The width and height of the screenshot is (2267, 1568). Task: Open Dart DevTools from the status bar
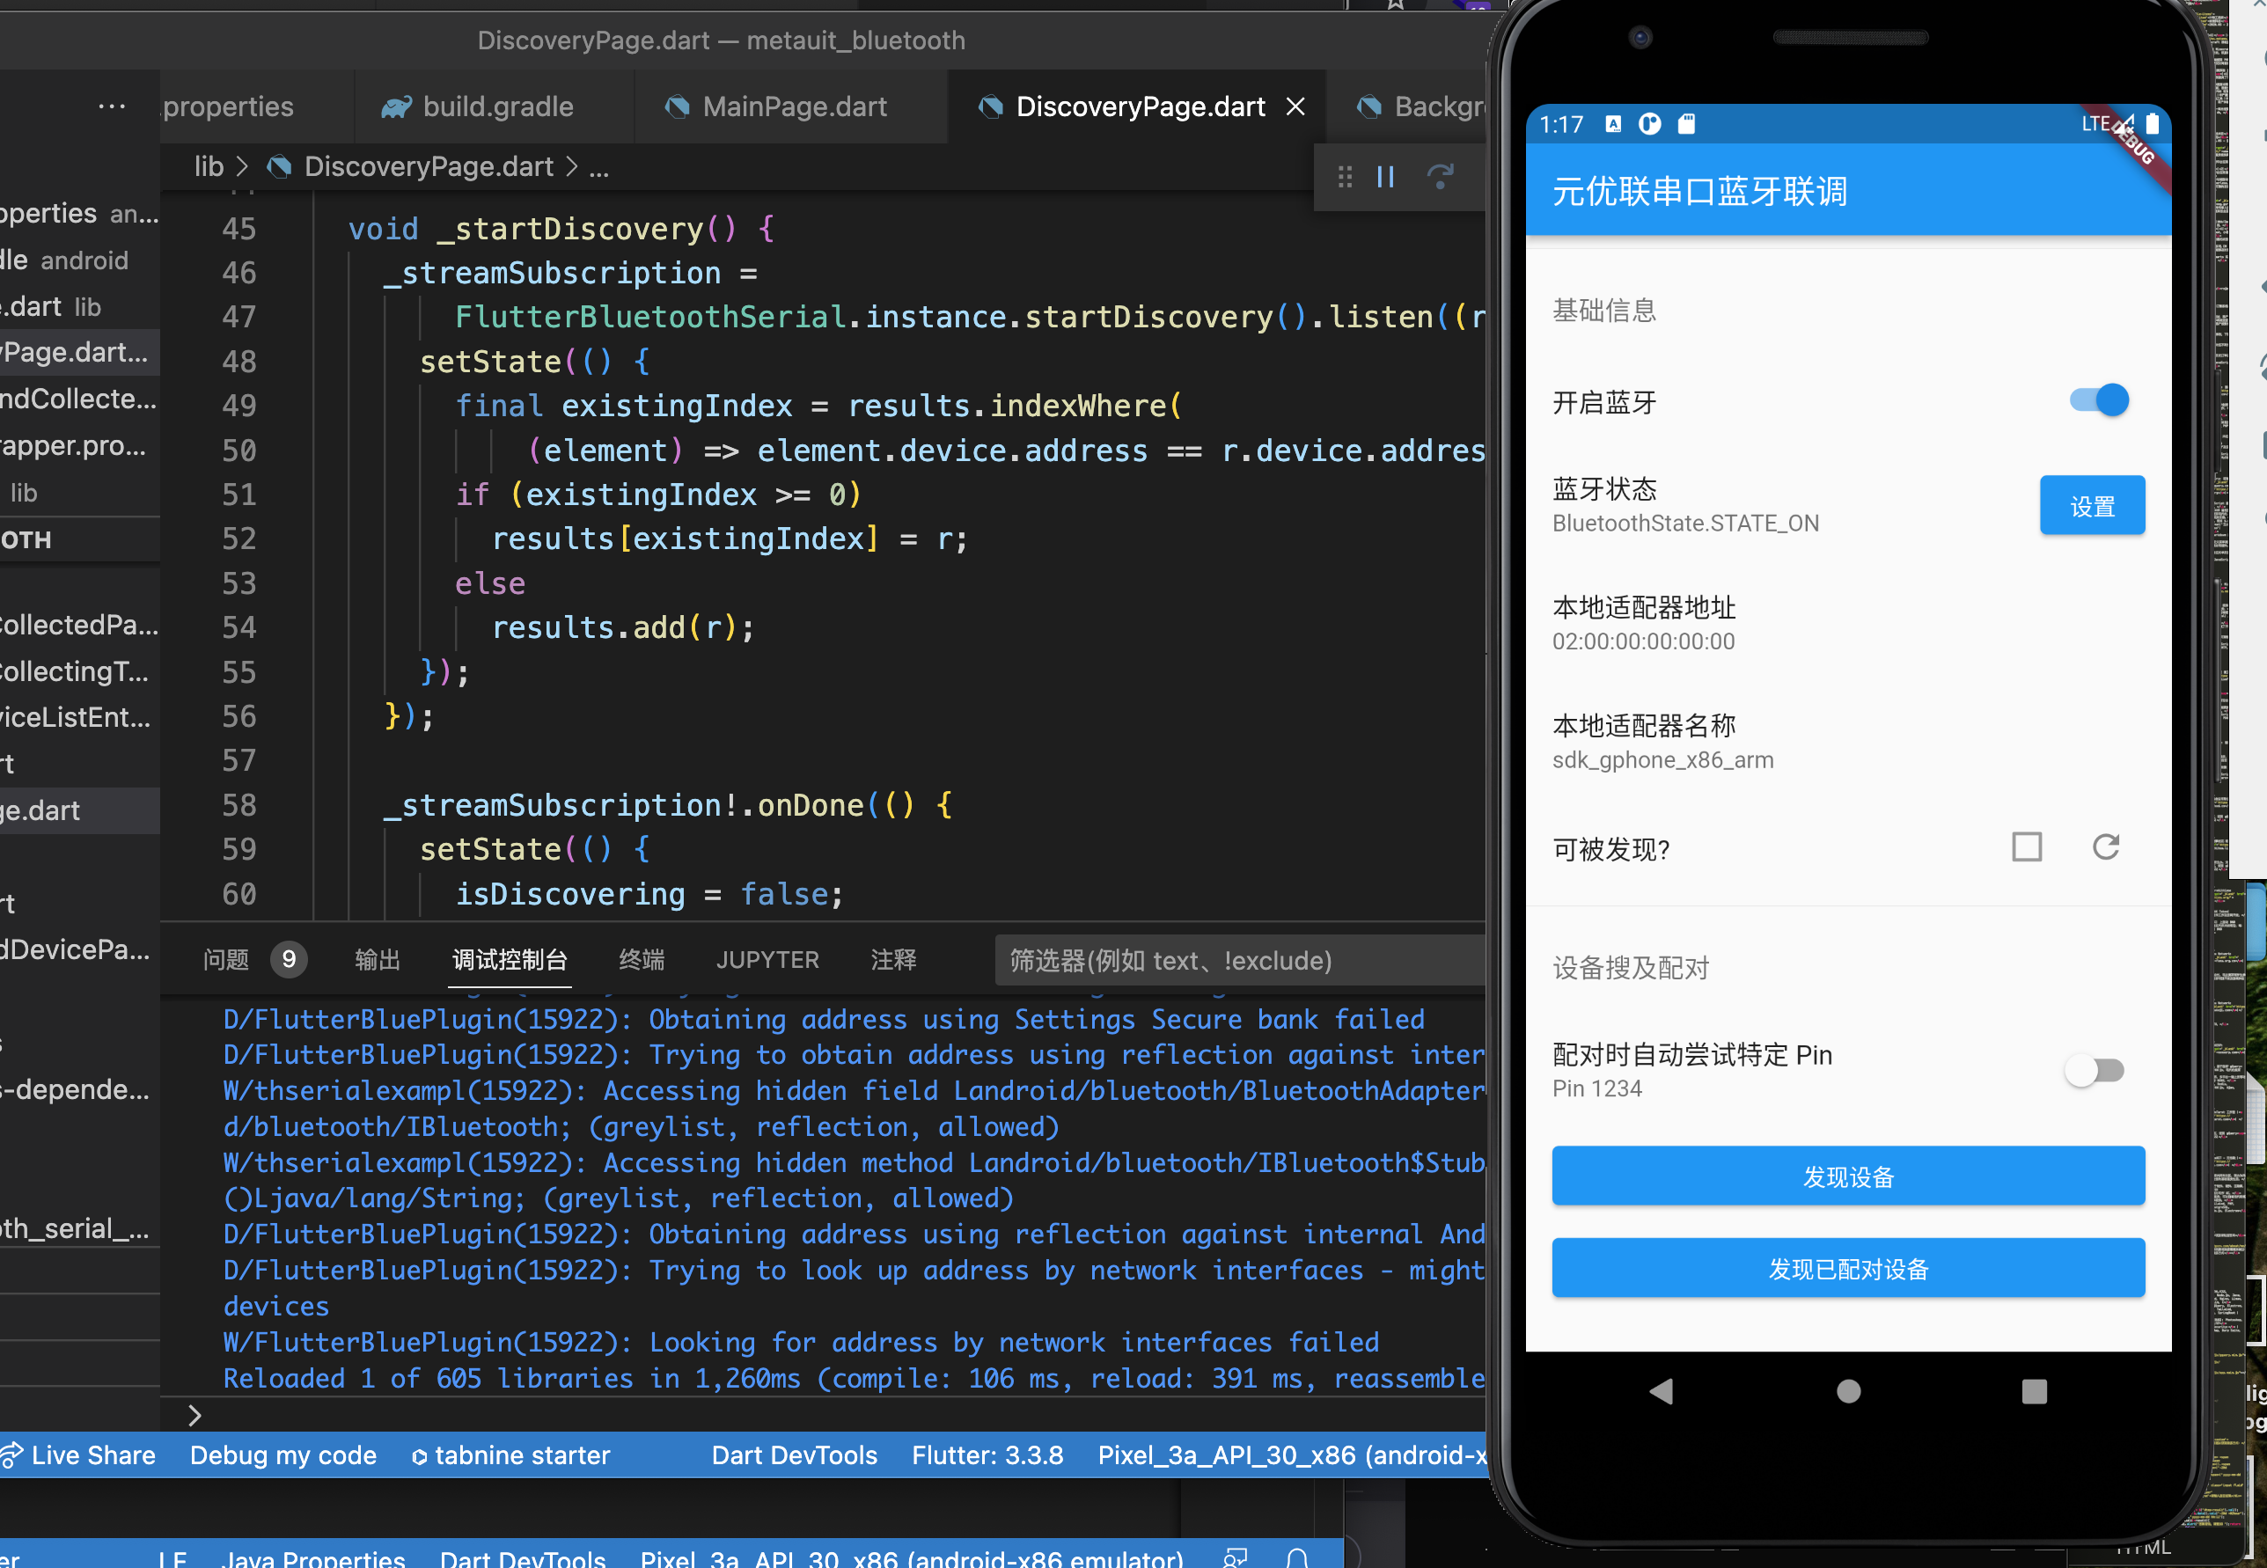pyautogui.click(x=794, y=1455)
